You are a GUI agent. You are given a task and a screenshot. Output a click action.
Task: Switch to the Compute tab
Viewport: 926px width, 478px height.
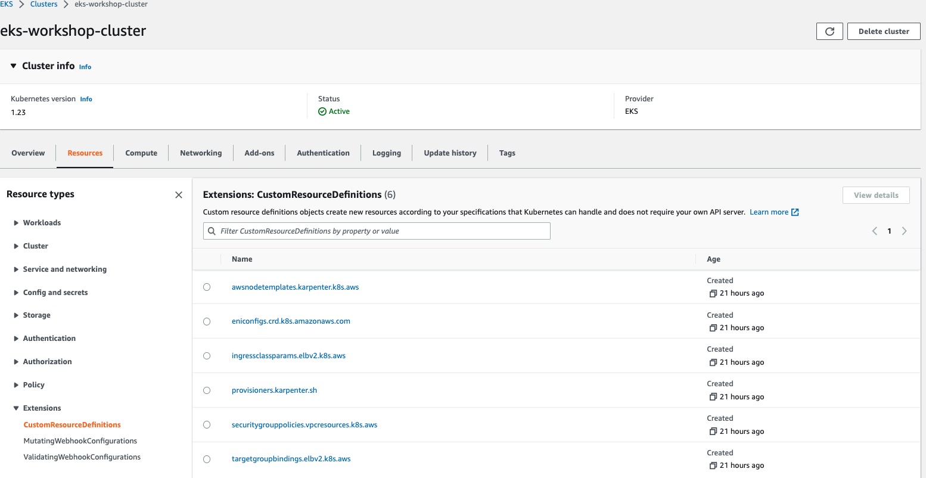pos(141,153)
